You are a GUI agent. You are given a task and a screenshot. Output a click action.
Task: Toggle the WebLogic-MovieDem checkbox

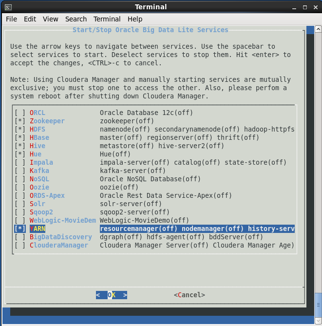20,220
